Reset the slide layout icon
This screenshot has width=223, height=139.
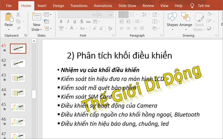tap(47, 21)
